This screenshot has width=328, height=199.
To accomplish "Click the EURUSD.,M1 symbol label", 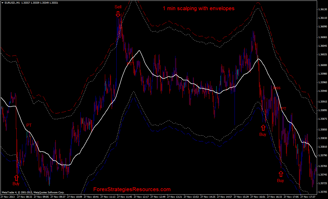I will point(12,2).
